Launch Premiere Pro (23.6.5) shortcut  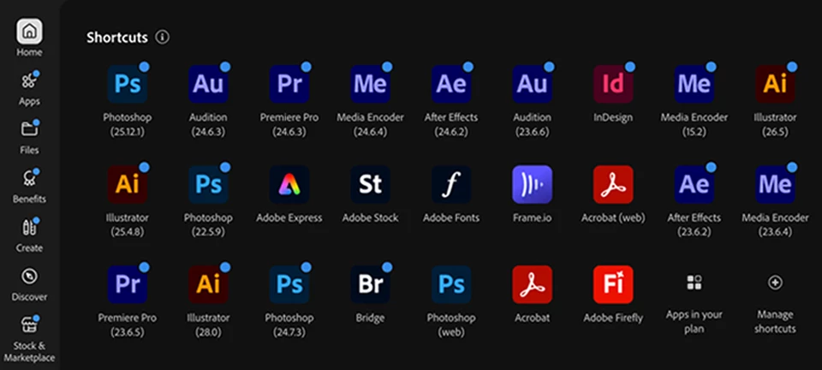coord(128,284)
